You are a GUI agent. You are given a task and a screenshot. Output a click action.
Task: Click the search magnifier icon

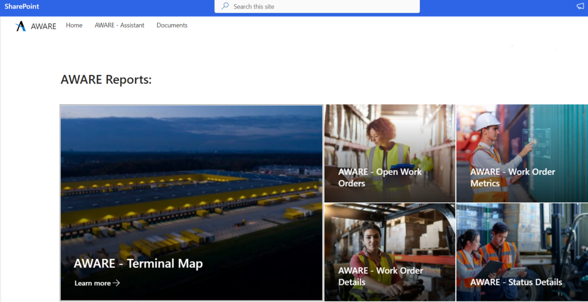pos(225,6)
